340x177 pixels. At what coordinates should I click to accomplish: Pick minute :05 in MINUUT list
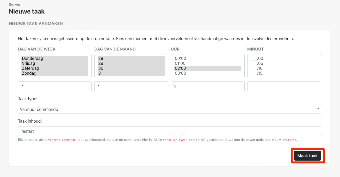pos(257,64)
